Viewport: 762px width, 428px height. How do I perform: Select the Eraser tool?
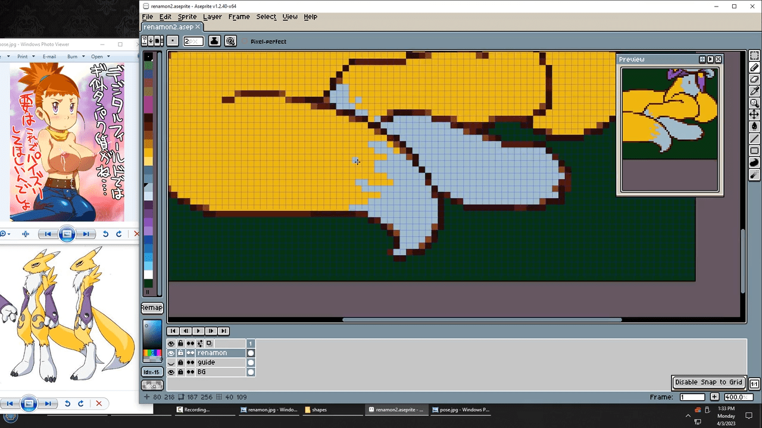pyautogui.click(x=754, y=79)
